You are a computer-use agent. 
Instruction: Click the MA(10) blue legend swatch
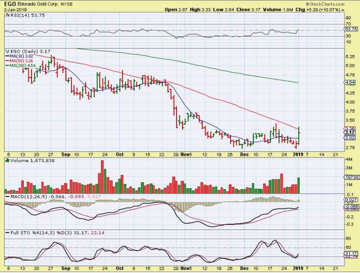tap(7, 56)
